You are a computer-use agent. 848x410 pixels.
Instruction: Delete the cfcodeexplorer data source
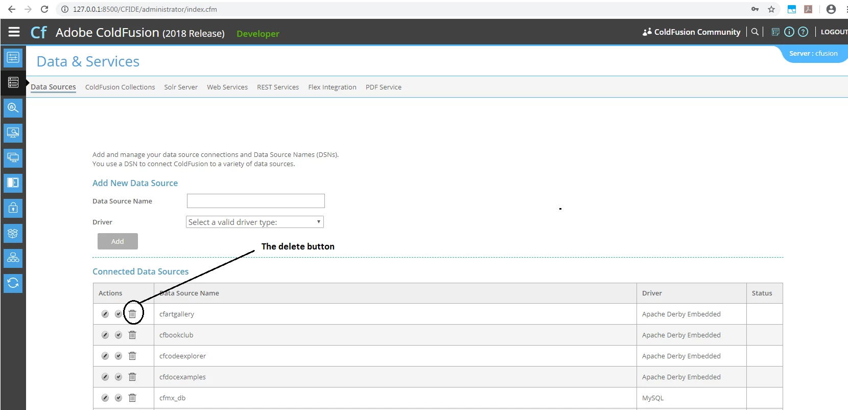coord(132,356)
